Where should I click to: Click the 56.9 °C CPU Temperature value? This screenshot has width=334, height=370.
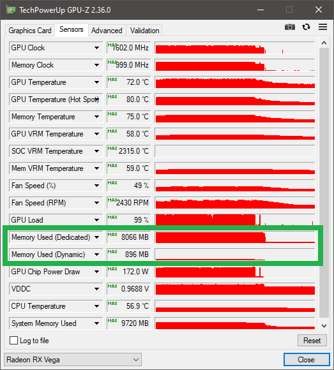point(129,306)
